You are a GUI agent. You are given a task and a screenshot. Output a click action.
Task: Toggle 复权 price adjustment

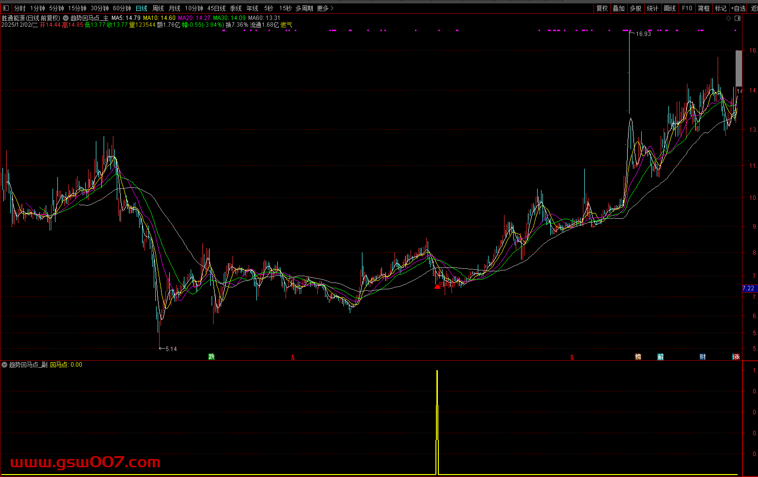click(x=602, y=8)
